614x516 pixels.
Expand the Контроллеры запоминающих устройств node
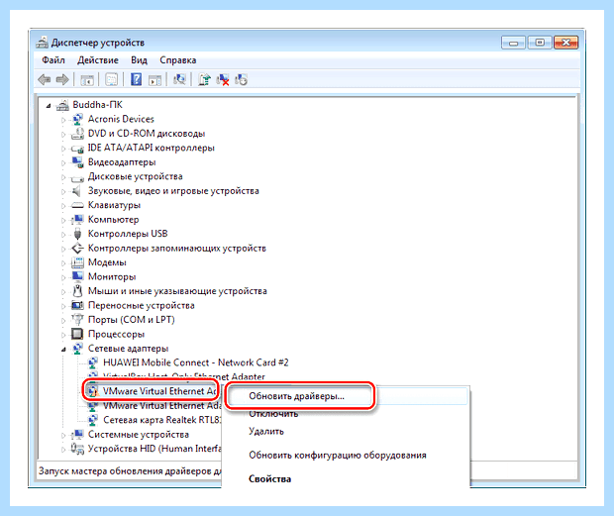tap(63, 249)
